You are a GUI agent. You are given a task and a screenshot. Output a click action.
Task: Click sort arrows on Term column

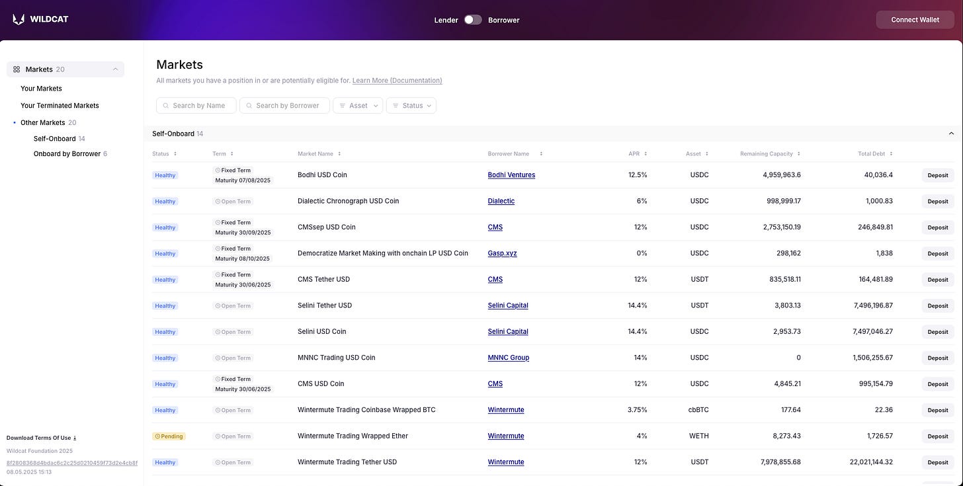231,154
